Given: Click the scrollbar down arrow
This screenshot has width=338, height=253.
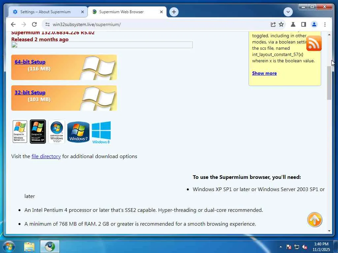Looking at the screenshot, I should [329, 231].
